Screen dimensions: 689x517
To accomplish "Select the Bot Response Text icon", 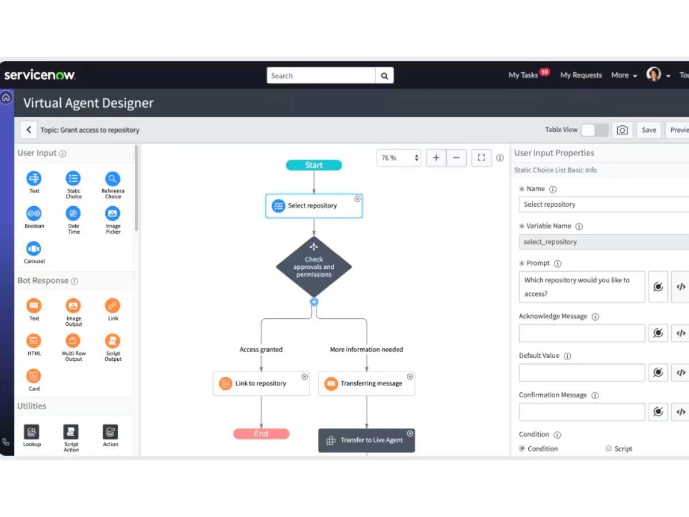I will pyautogui.click(x=34, y=306).
